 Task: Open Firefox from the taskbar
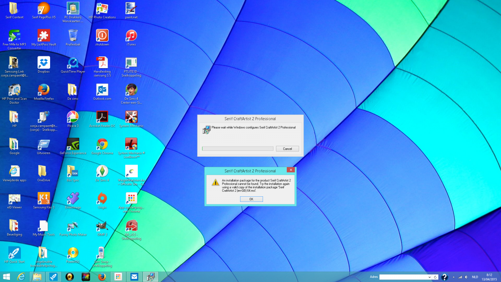tap(102, 277)
